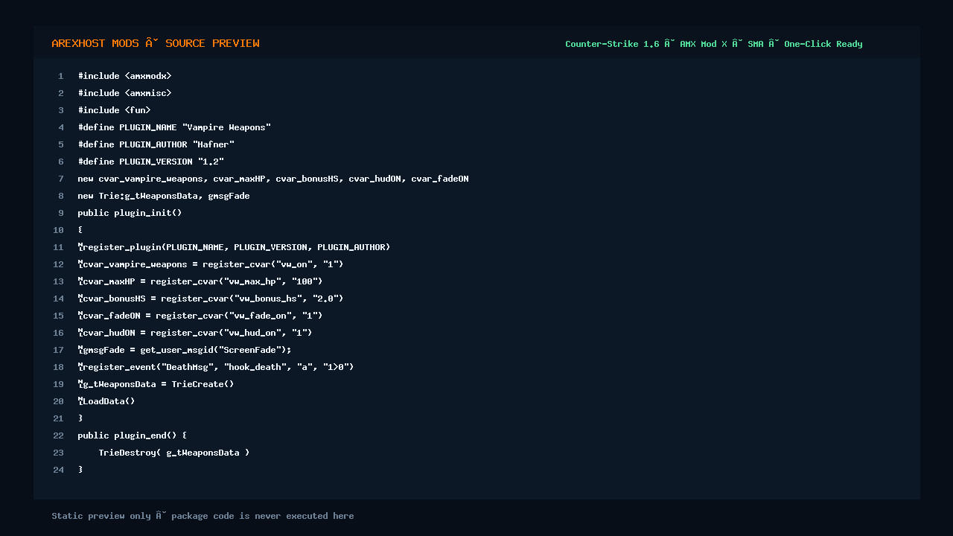Select the line '#include <amxmisc>'
The width and height of the screenshot is (953, 536).
(x=124, y=93)
